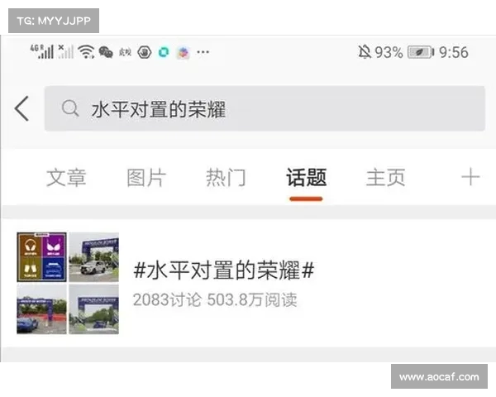This screenshot has width=496, height=397.
Task: Go to the 主页 tab
Action: (385, 177)
